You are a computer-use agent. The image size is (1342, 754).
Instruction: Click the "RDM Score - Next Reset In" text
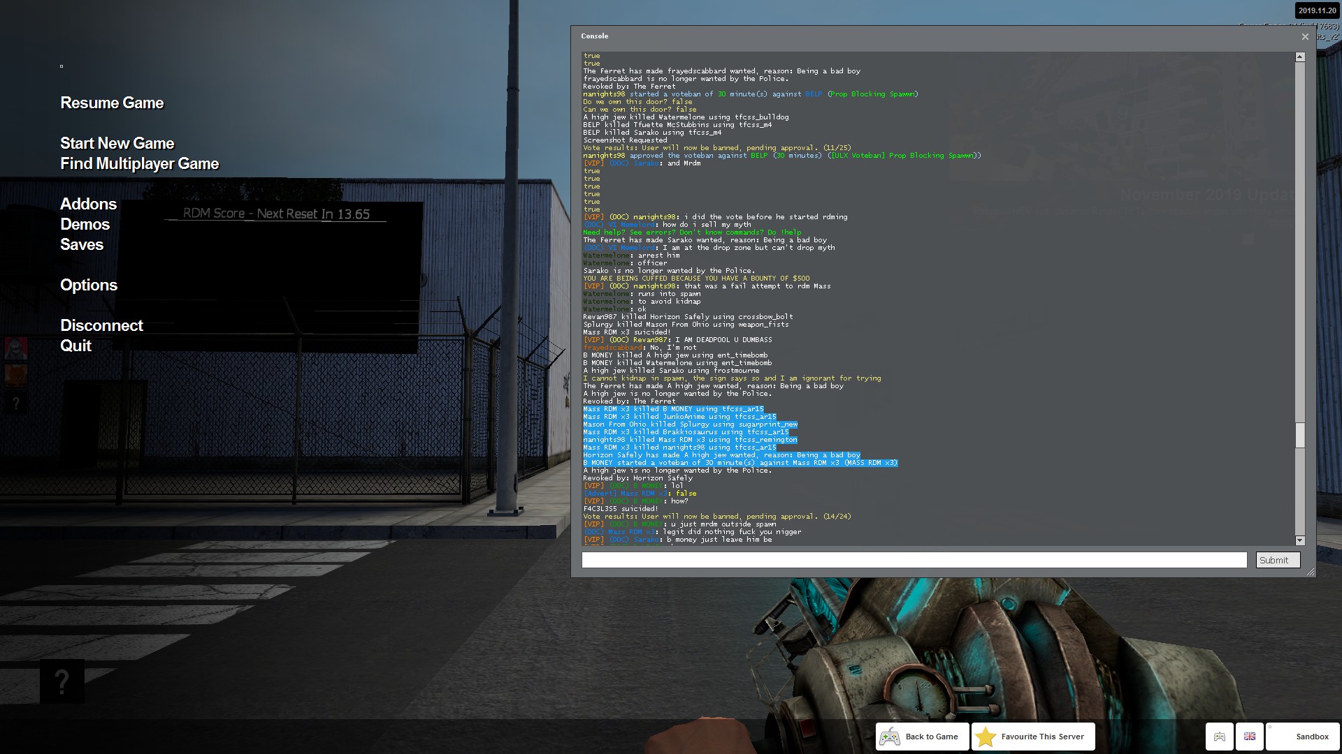coord(276,214)
